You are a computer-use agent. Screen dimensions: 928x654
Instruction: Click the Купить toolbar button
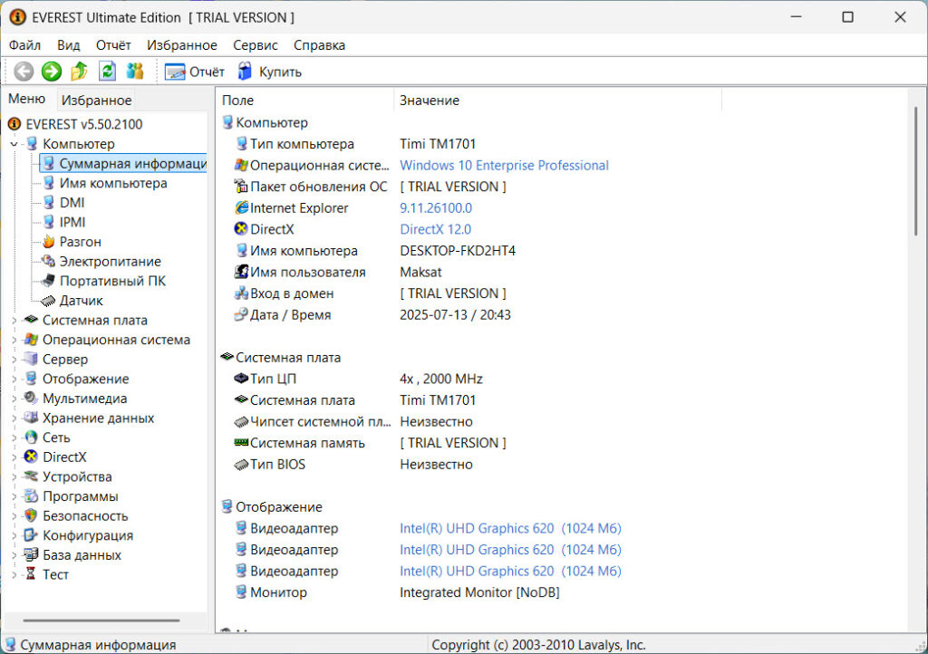point(269,72)
